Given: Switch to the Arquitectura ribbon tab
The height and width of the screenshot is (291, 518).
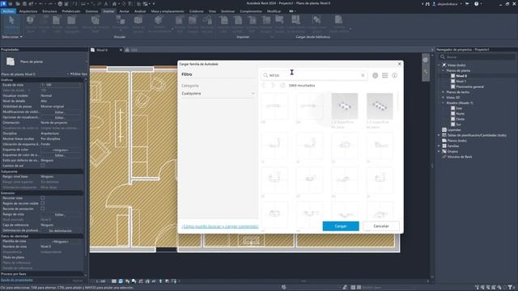Looking at the screenshot, I should (x=28, y=11).
